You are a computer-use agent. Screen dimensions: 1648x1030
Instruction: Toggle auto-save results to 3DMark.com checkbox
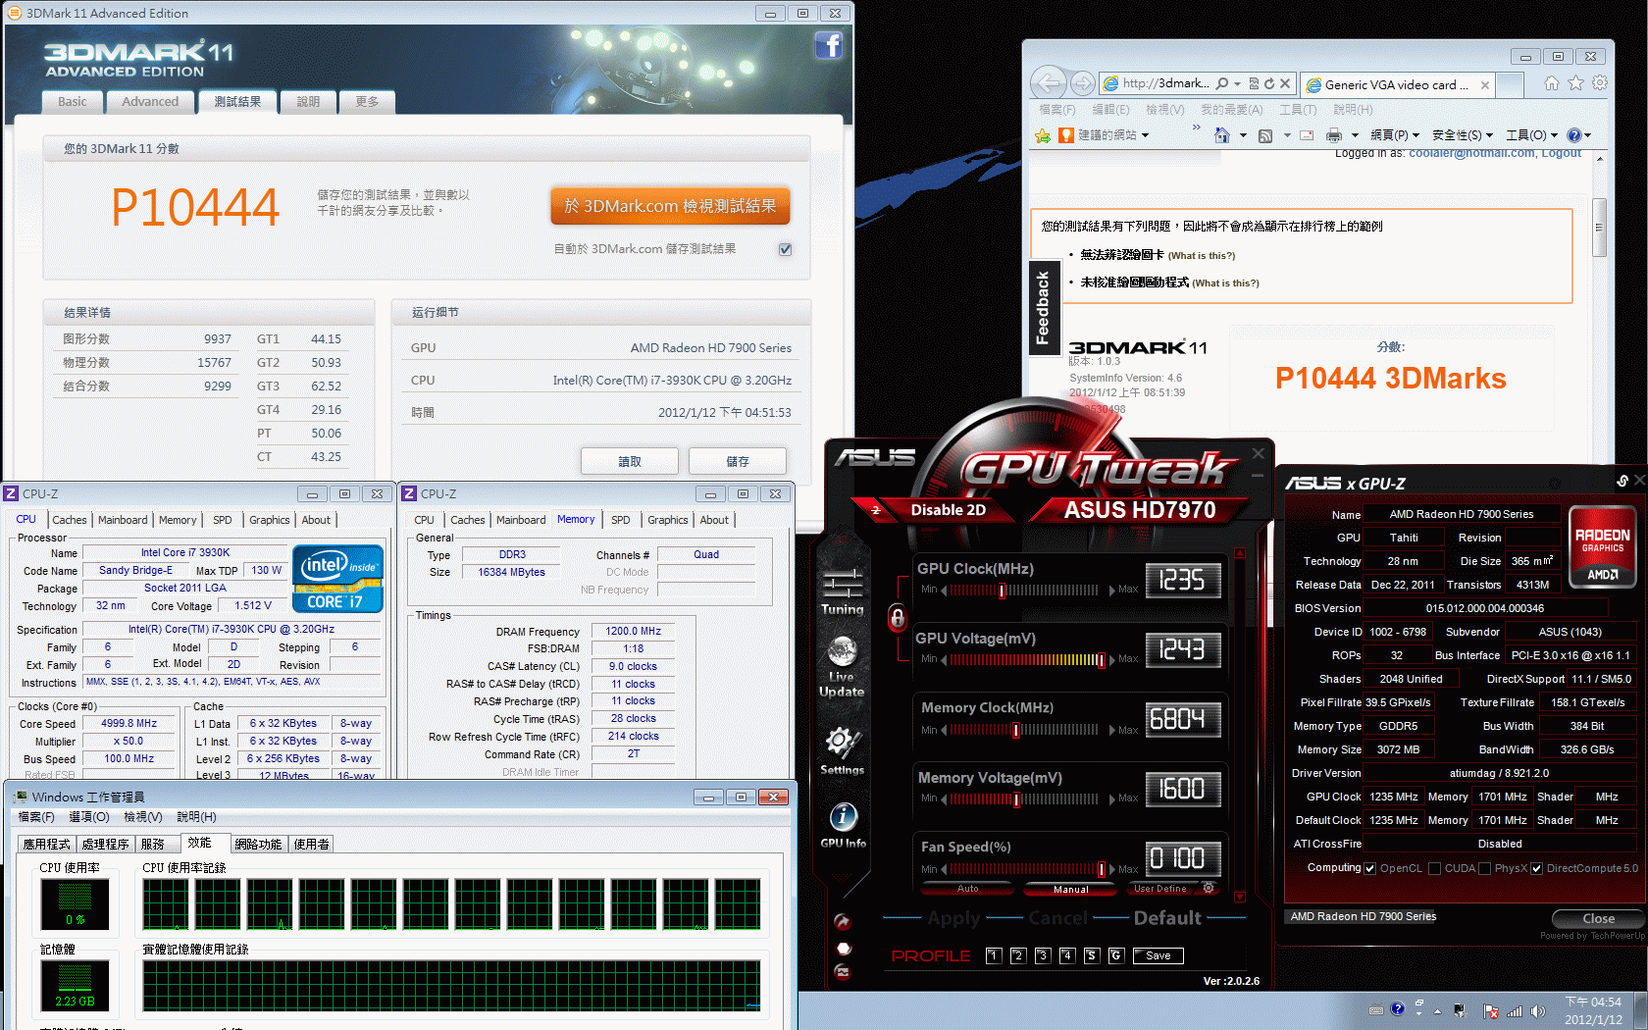[785, 249]
